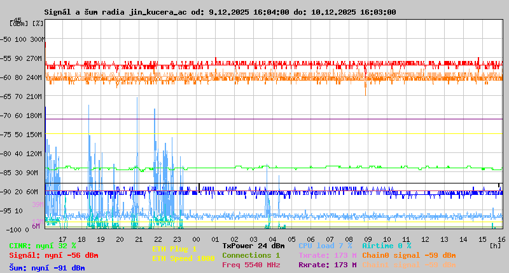
Task: Click the Freq 5540 MHz label
Action: (x=251, y=265)
